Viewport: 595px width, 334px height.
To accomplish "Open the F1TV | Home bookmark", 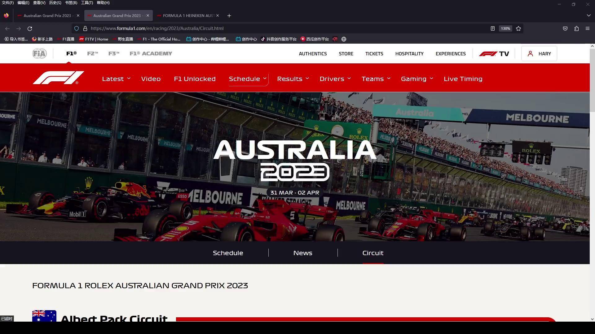I will click(x=94, y=39).
